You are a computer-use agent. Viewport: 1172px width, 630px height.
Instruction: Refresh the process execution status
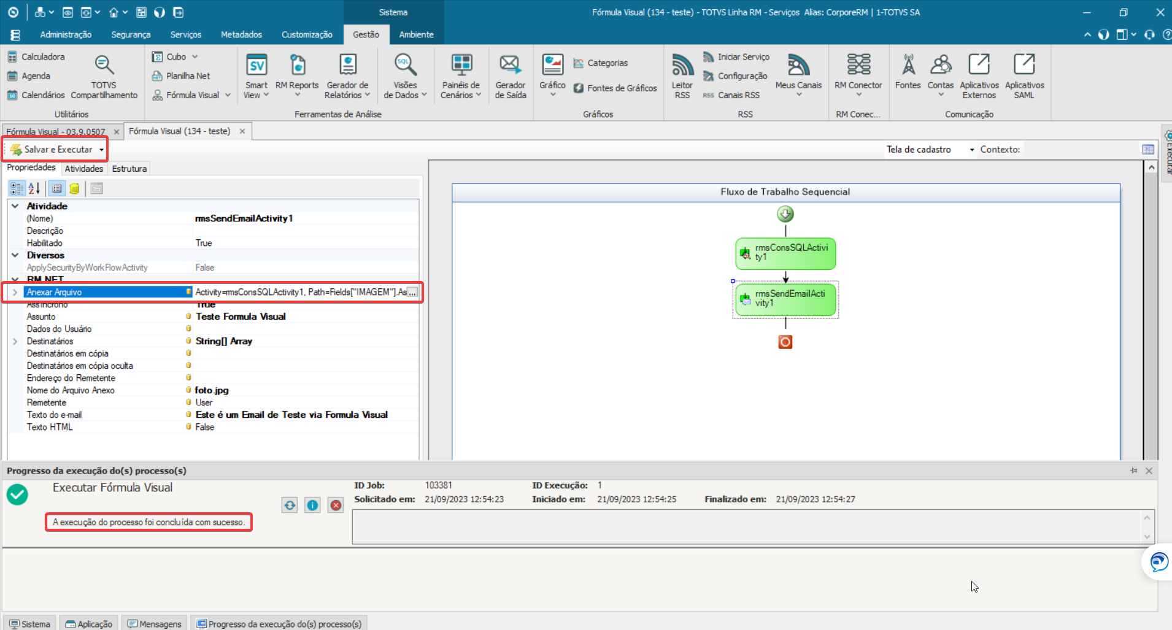pyautogui.click(x=290, y=505)
